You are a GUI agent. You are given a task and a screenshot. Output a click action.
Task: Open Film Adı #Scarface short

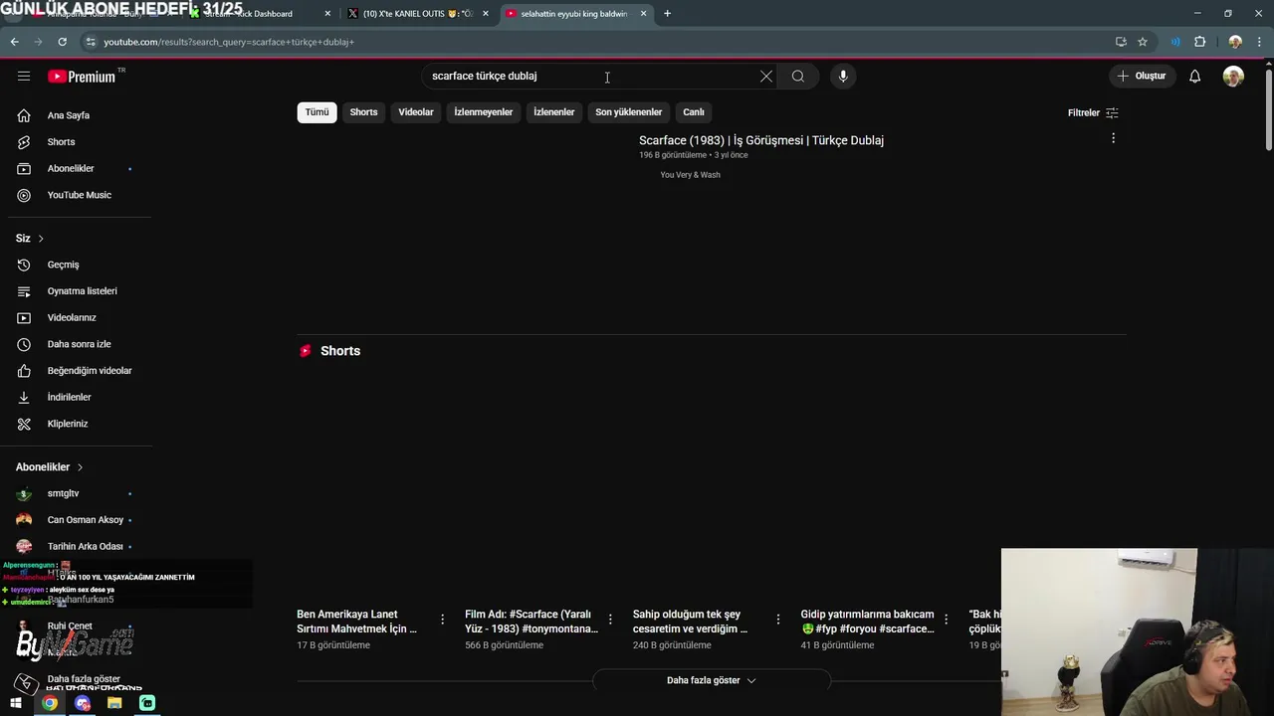pos(531,622)
